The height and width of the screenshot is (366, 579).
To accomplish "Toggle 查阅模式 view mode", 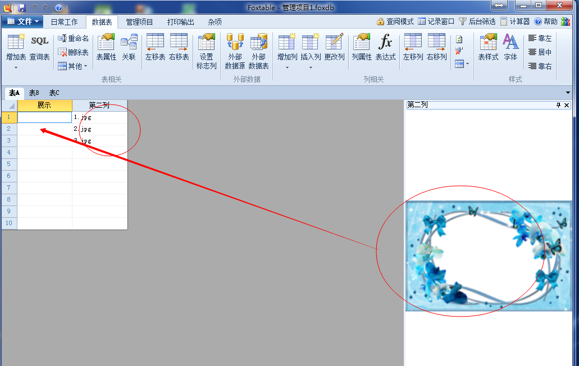I will pos(395,21).
